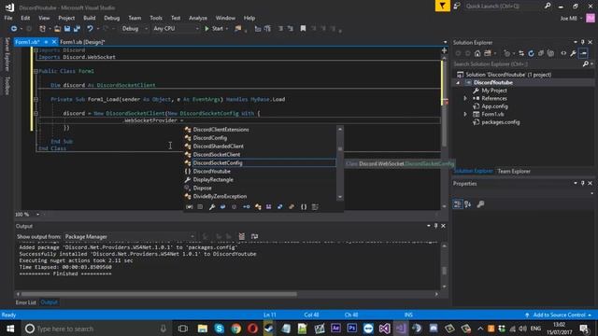Toggle Preview Selected Items in Solution Explorer
598x336 pixels.
click(583, 53)
